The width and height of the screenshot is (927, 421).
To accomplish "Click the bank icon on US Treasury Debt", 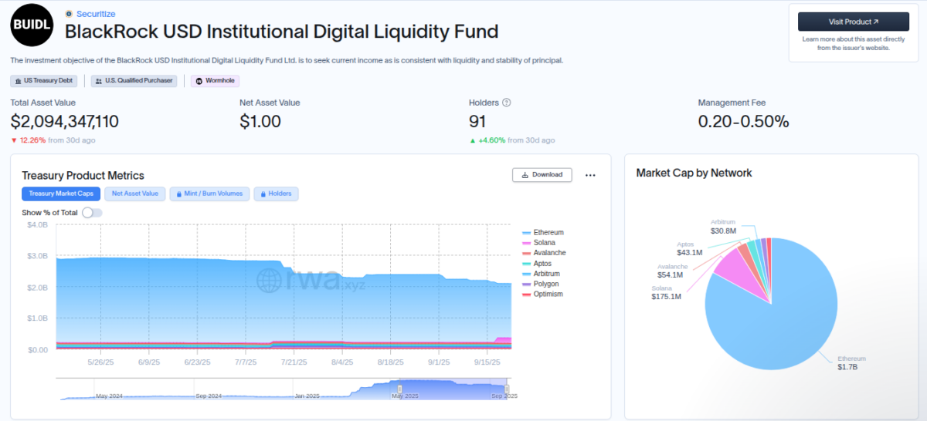I will click(19, 81).
